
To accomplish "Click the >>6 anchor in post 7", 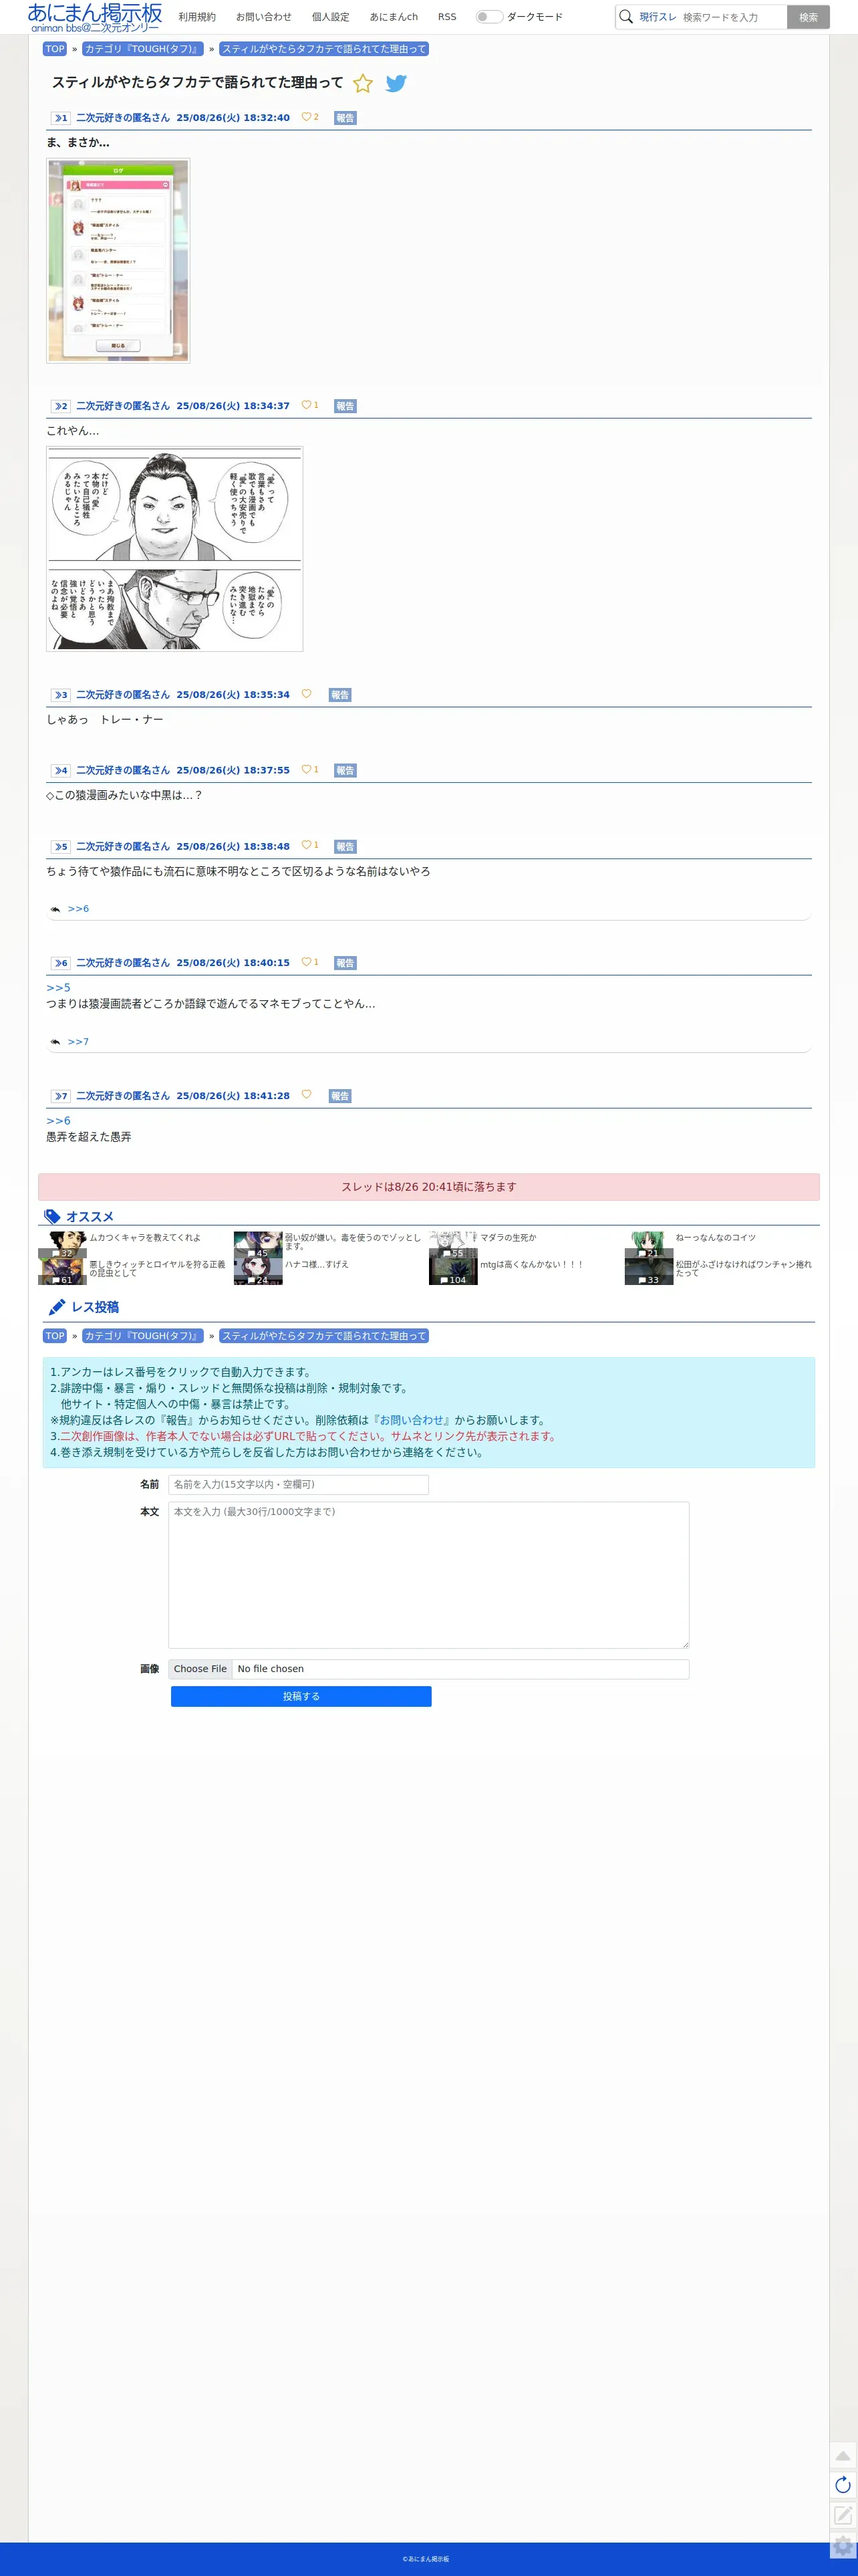I will (x=58, y=1121).
